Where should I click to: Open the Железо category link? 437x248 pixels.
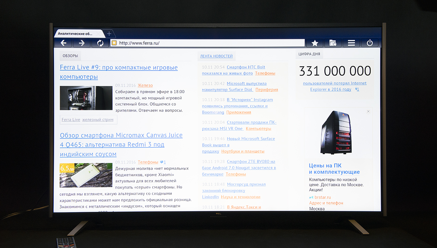pyautogui.click(x=145, y=86)
